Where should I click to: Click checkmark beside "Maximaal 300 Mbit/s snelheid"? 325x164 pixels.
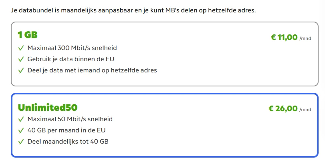point(21,48)
